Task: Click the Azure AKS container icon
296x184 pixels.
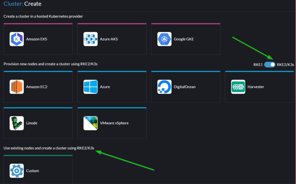Action: point(90,39)
